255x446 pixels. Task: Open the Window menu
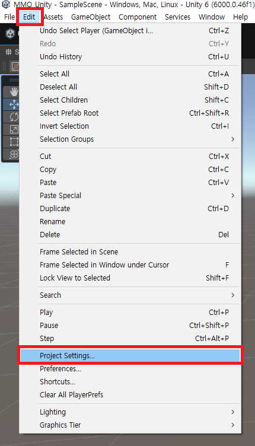(212, 17)
